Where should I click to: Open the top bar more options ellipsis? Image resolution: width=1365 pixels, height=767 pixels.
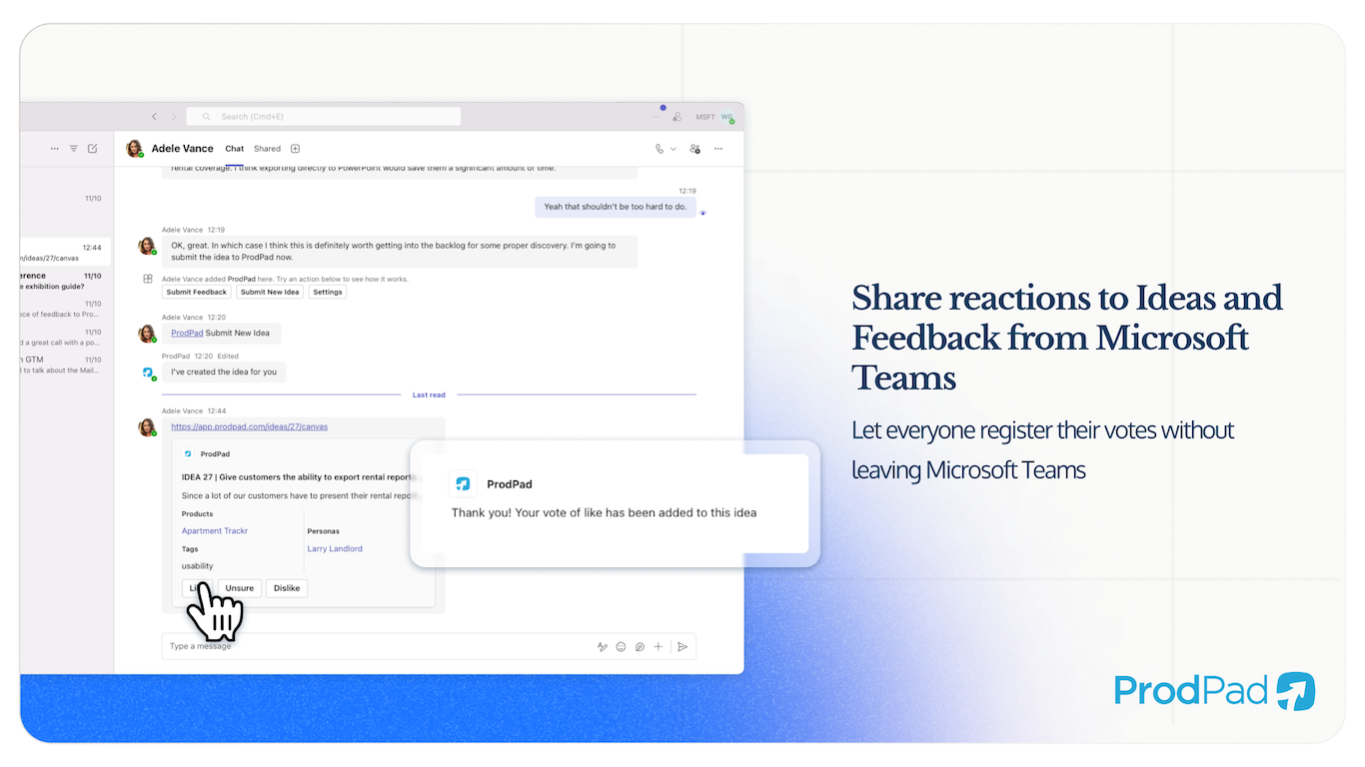[x=657, y=117]
